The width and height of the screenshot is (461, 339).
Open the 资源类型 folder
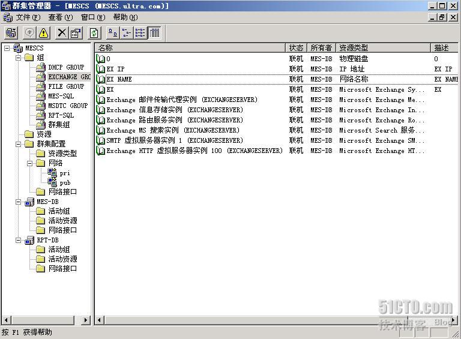[x=62, y=154]
